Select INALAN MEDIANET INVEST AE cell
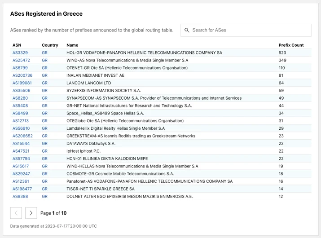Screen dimensions: 321x238 coord(95,75)
